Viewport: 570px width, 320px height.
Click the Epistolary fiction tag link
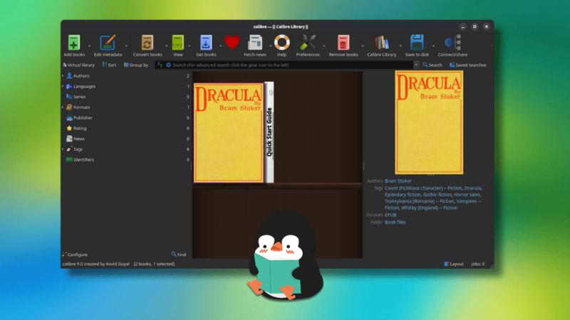point(403,194)
